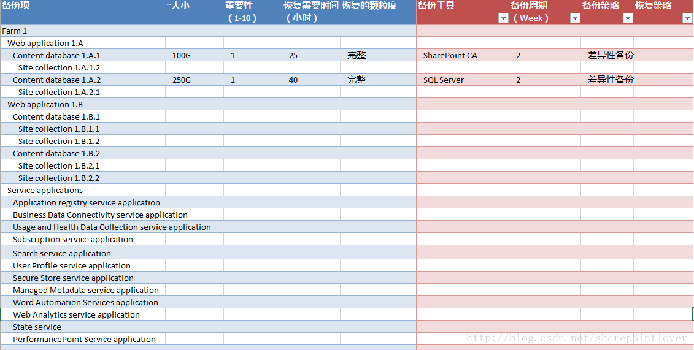
Task: Click the Web application 1.A cell
Action: coord(83,43)
